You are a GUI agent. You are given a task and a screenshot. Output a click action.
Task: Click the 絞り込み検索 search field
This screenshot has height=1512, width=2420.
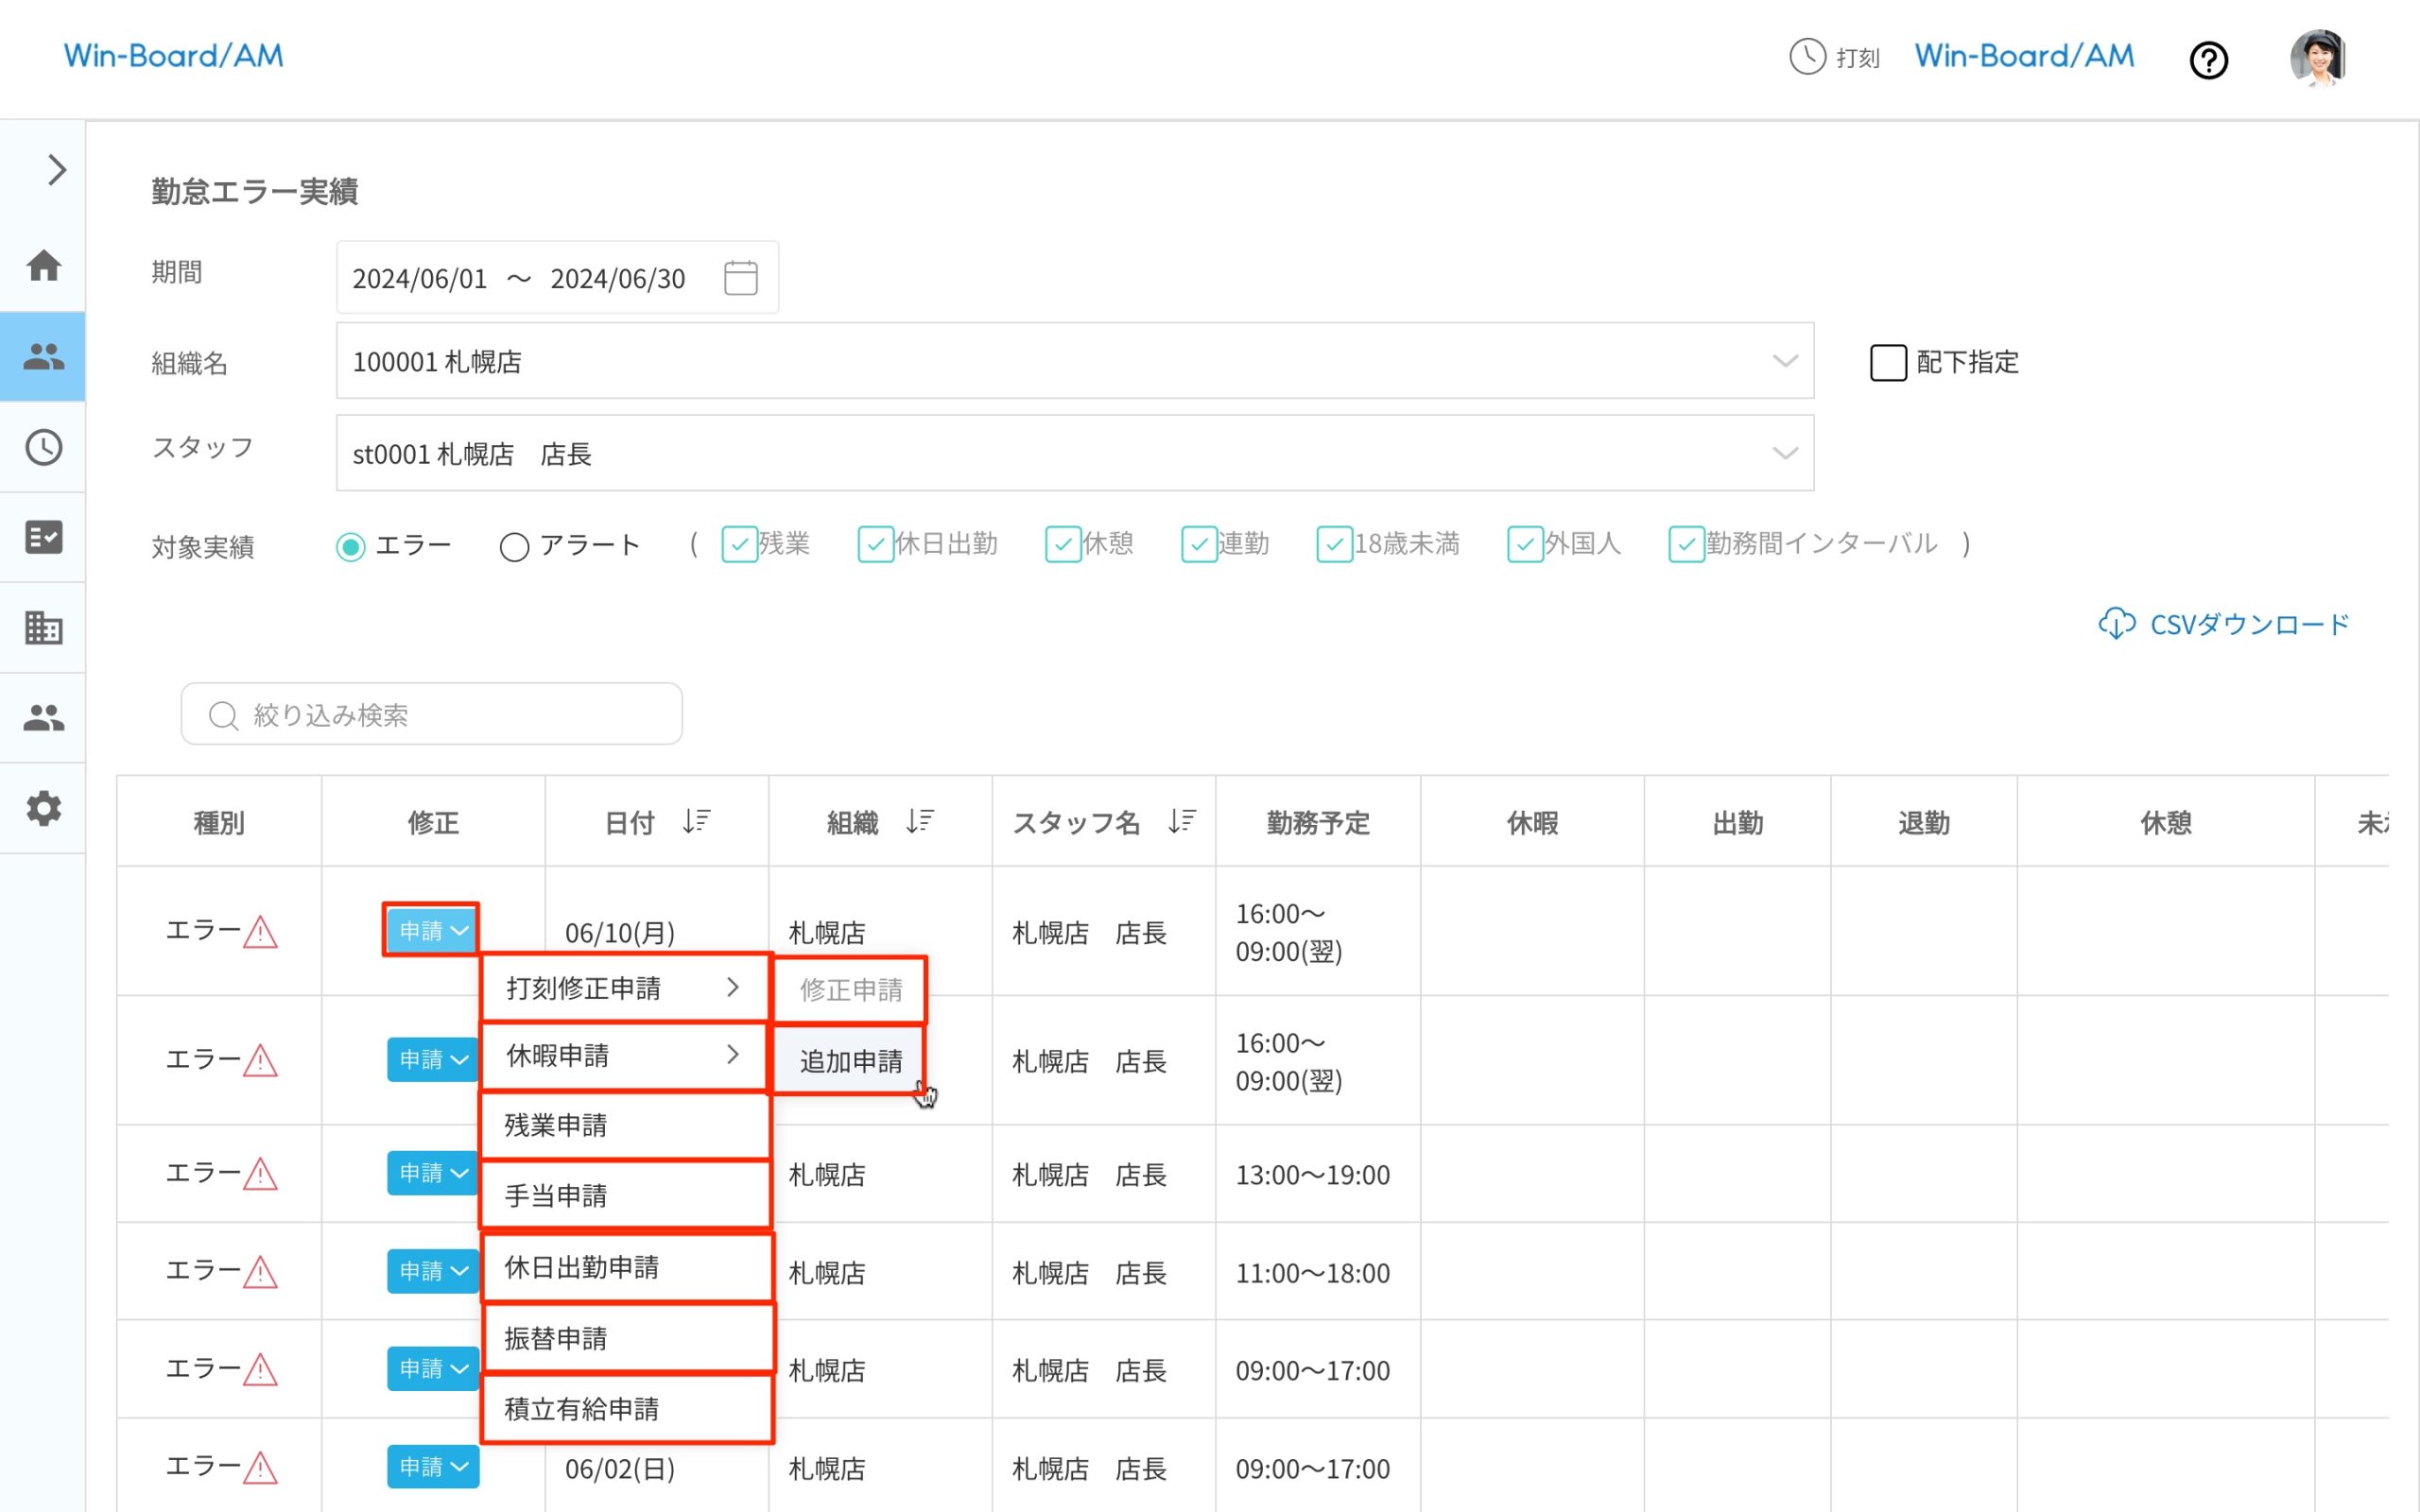(432, 715)
